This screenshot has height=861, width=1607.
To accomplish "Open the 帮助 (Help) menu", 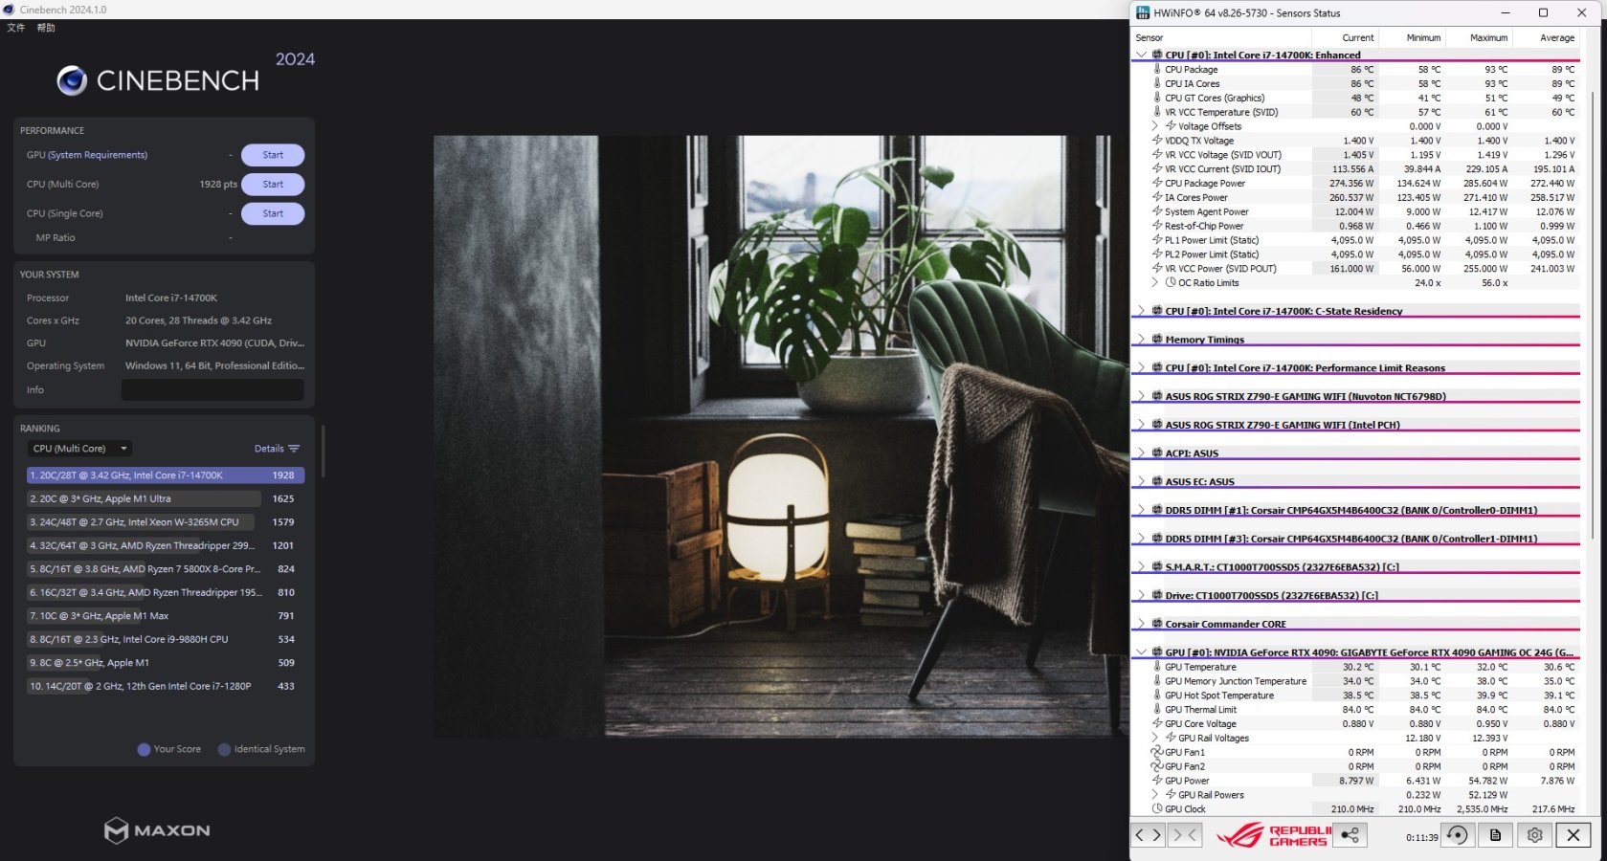I will point(46,28).
